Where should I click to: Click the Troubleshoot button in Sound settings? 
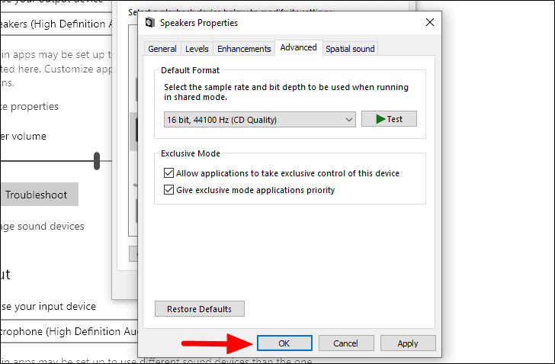coord(38,195)
